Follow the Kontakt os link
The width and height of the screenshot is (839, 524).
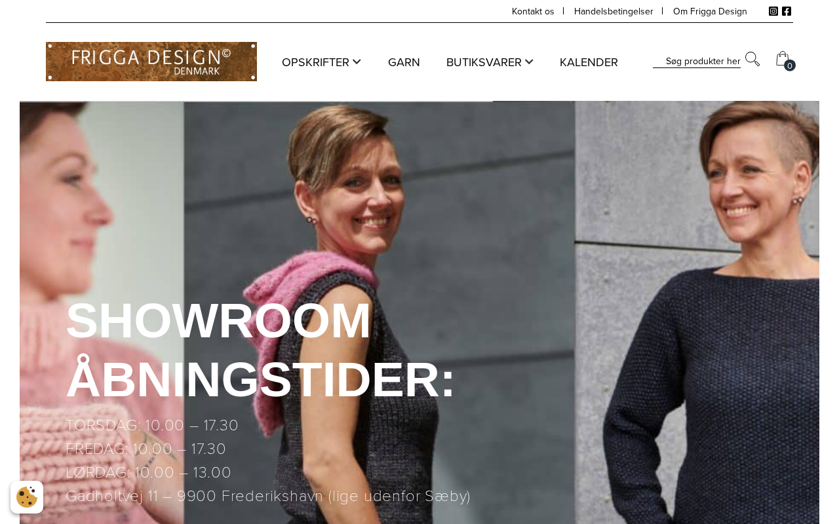coord(533,11)
